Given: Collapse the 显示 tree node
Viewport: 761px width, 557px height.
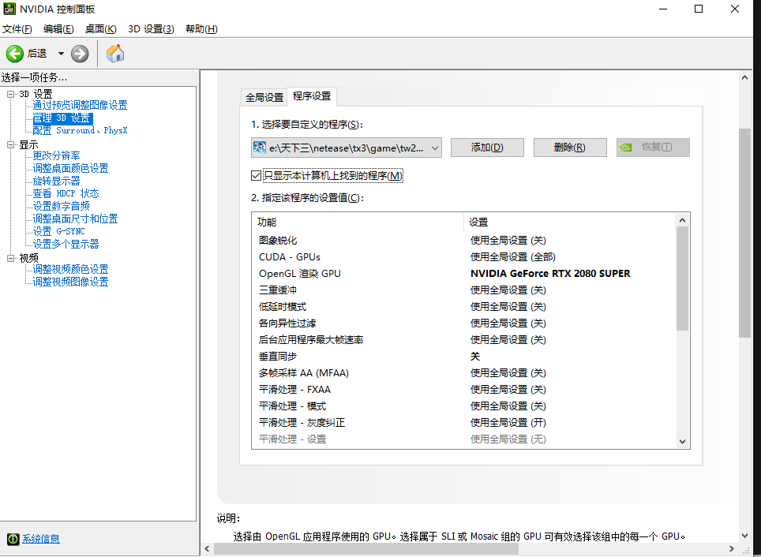Looking at the screenshot, I should click(x=11, y=144).
